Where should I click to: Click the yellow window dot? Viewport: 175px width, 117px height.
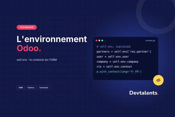[99, 40]
